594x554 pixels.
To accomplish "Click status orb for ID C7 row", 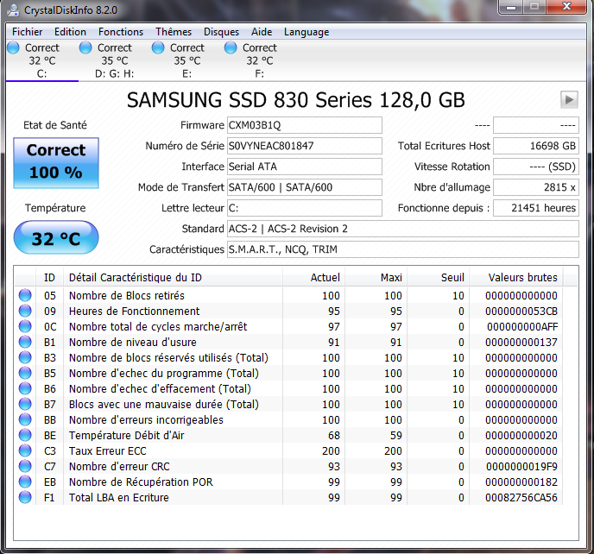I will 25,466.
